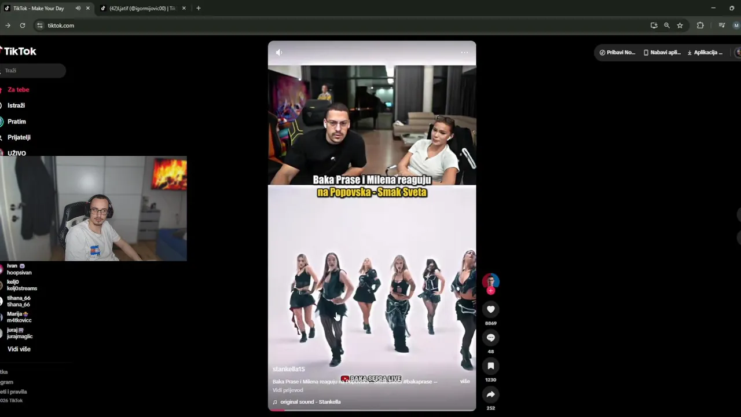Open original sound - Stankella
The width and height of the screenshot is (741, 417).
point(310,402)
